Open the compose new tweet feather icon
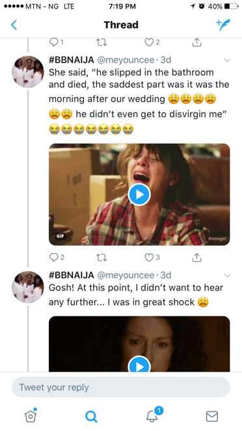 pos(222,25)
